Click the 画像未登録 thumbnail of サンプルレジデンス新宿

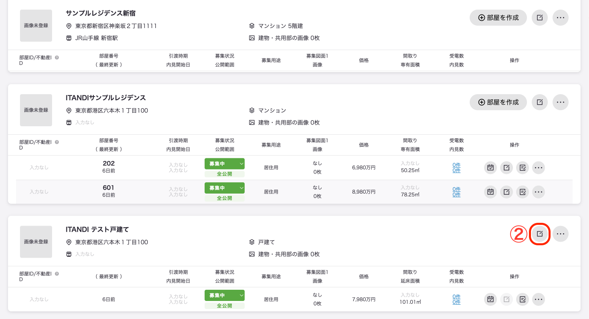click(x=36, y=26)
